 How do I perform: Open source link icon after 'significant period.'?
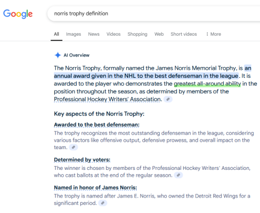[103, 203]
